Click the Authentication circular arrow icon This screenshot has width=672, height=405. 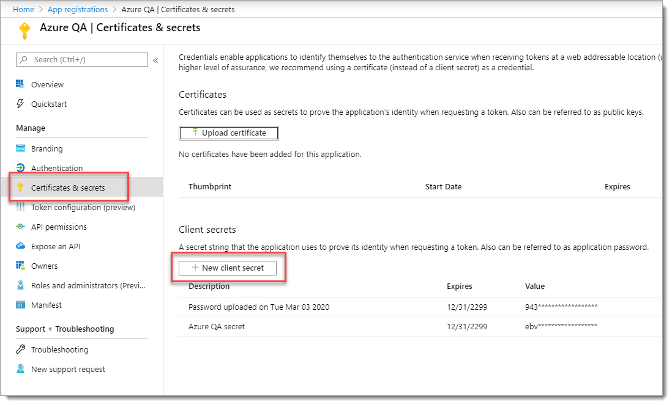(x=20, y=168)
